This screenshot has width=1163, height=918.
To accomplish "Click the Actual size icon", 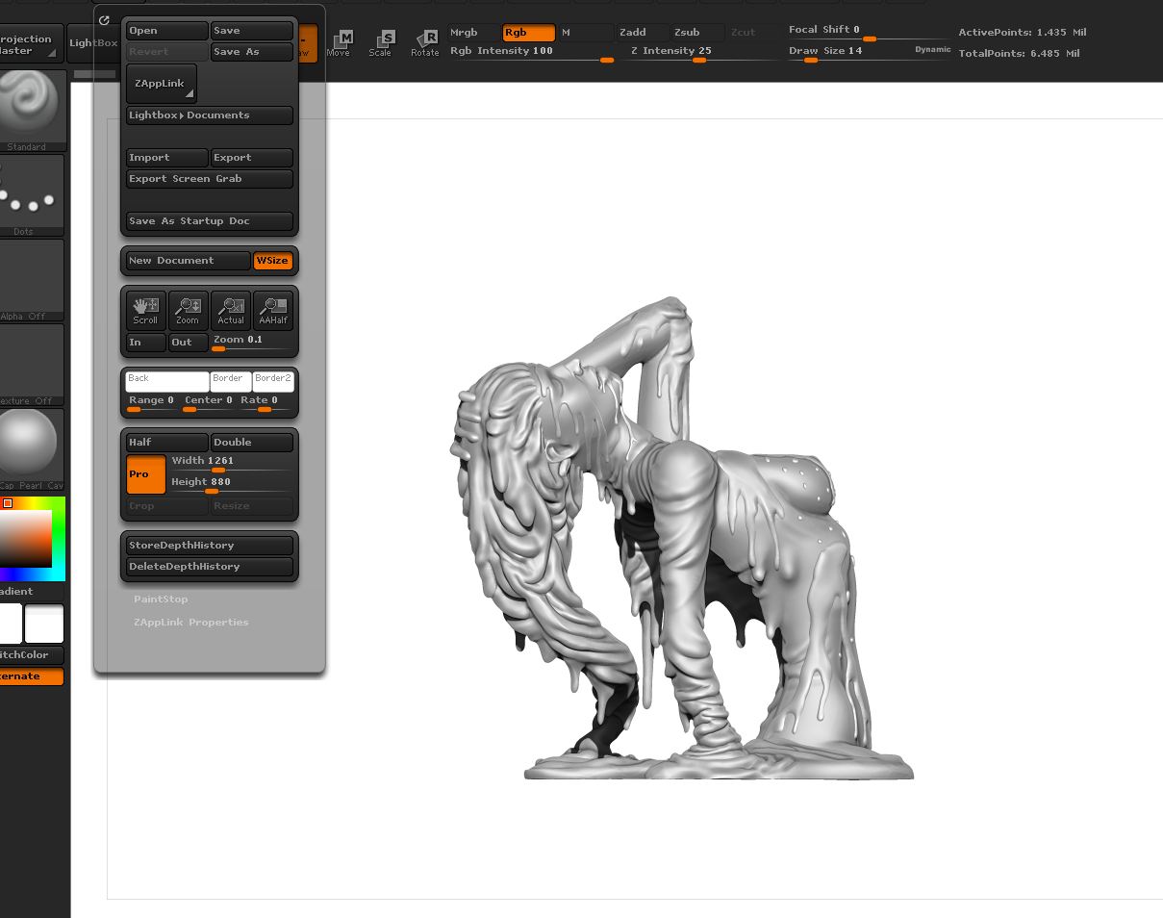I will (x=231, y=310).
